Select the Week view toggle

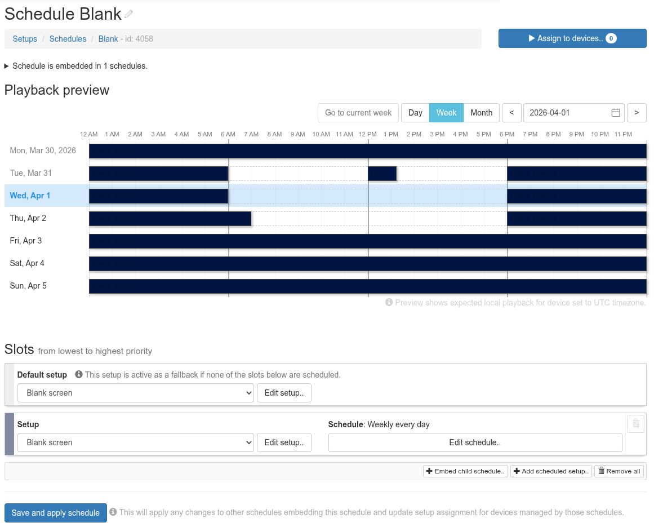[x=446, y=113]
